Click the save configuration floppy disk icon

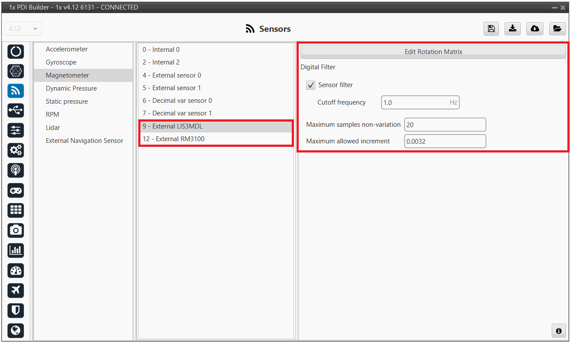[491, 29]
